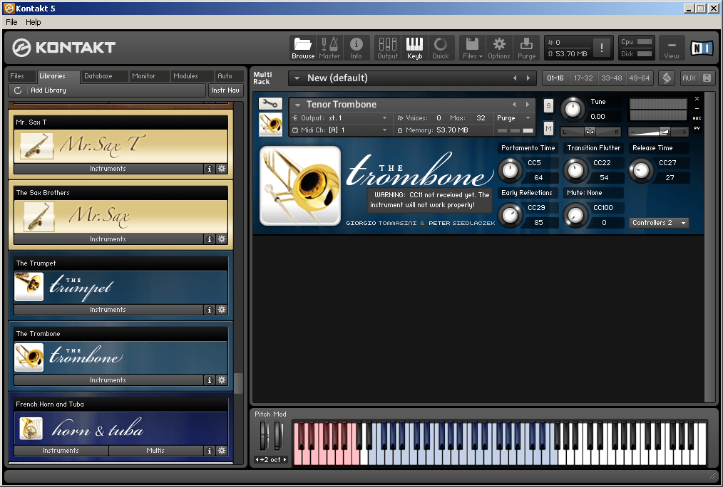This screenshot has width=723, height=487.
Task: Open the Controllers 2 dropdown
Action: (x=659, y=222)
